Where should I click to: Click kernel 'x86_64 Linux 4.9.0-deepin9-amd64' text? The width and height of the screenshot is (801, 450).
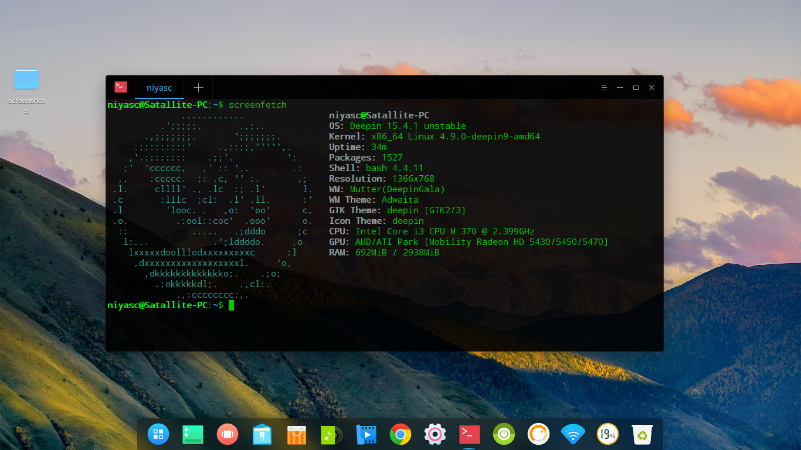[456, 137]
